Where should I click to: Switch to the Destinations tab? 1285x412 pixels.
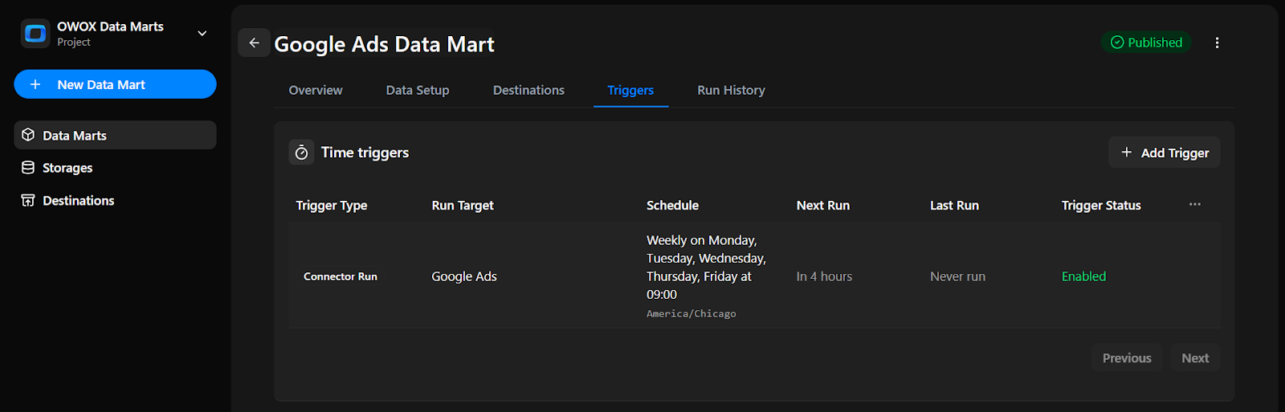tap(528, 90)
